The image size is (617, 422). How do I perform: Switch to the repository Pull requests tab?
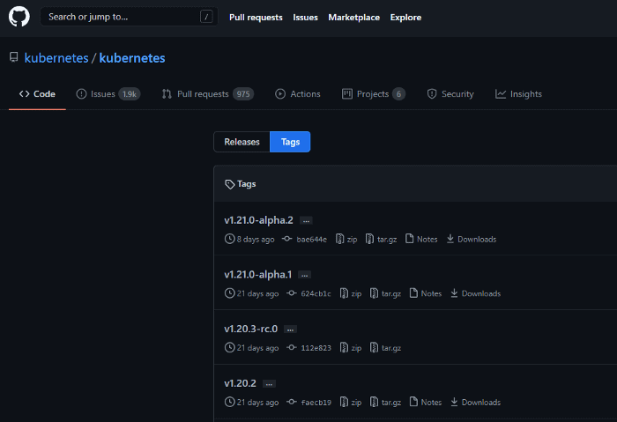tap(207, 94)
